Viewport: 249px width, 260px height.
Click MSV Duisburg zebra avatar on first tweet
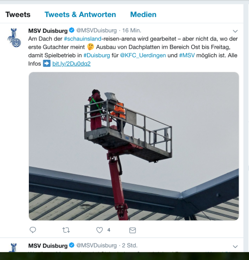click(14, 38)
